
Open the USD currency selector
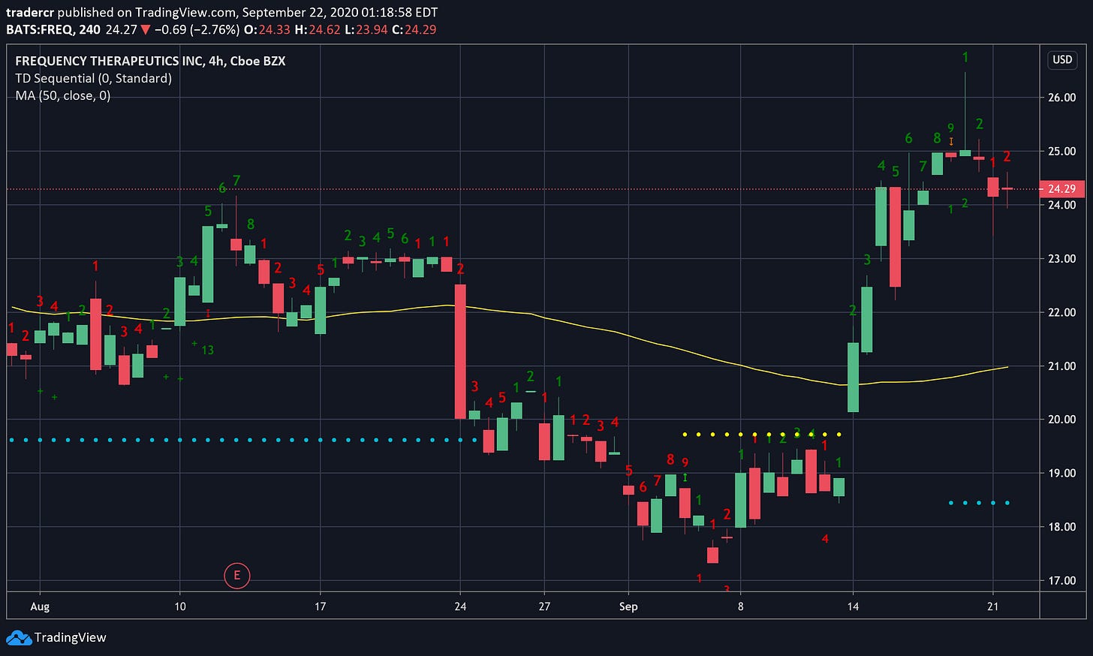1062,59
